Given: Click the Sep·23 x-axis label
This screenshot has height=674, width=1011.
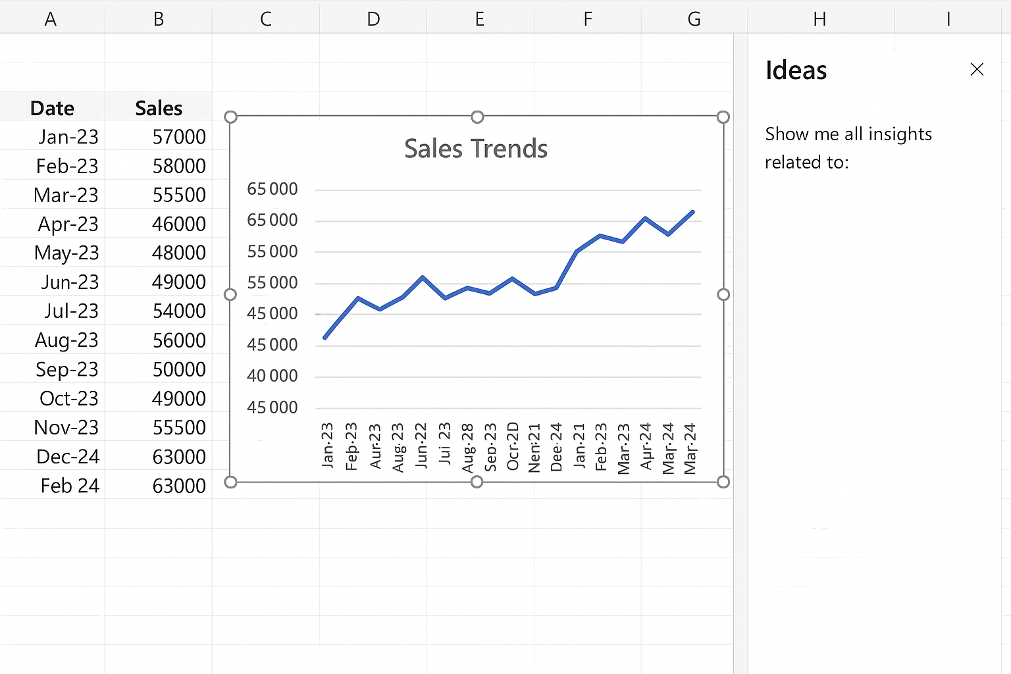Looking at the screenshot, I should [490, 447].
